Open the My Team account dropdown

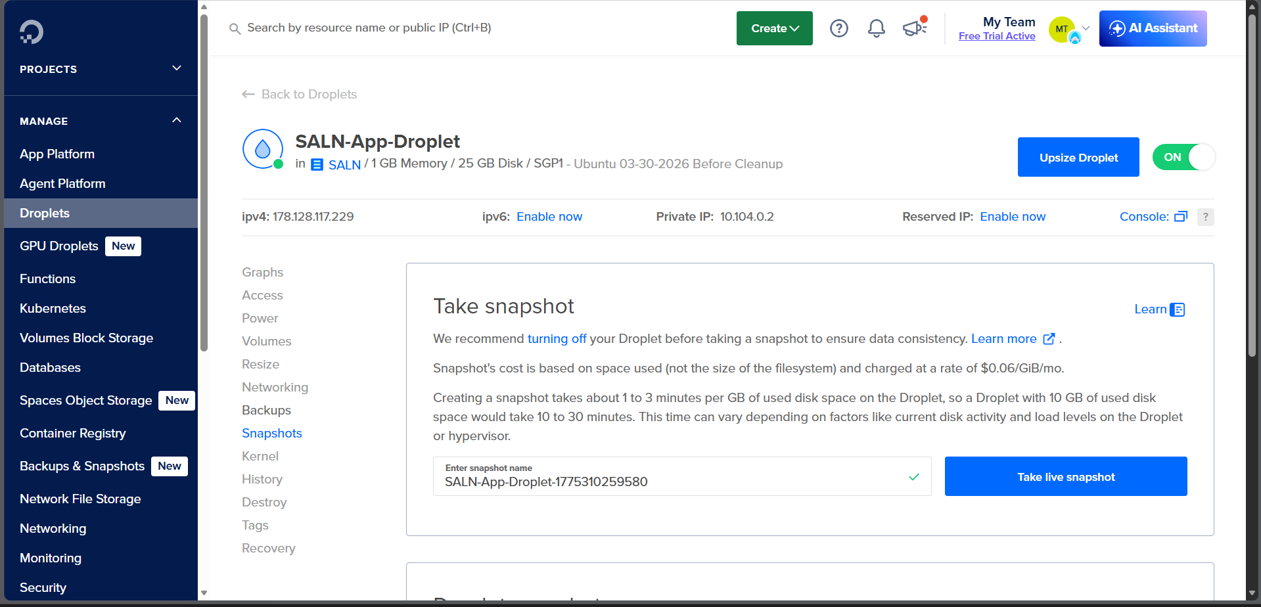[x=1068, y=28]
